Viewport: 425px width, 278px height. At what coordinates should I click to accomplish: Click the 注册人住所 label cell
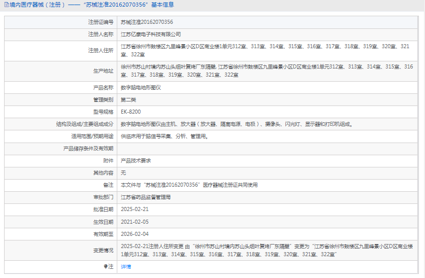pyautogui.click(x=61, y=51)
